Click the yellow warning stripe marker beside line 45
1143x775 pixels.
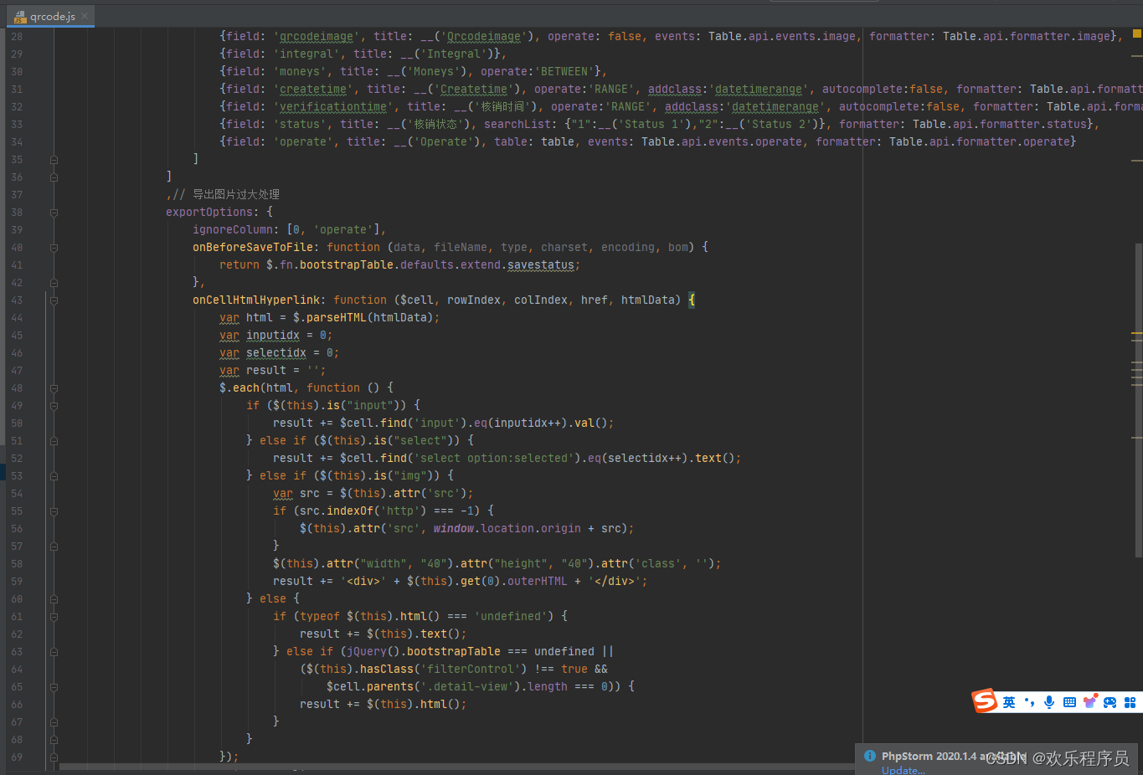[1137, 334]
